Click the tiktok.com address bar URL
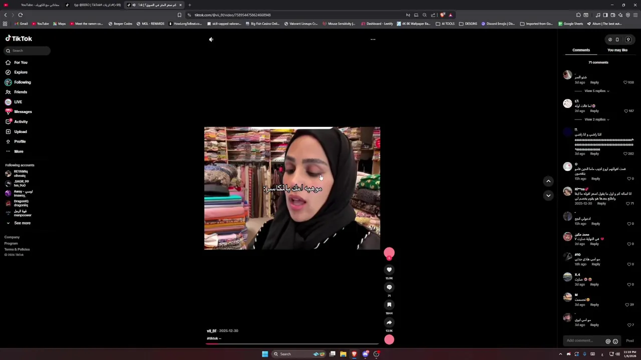Screen dimensions: 641x360 (x=232, y=15)
